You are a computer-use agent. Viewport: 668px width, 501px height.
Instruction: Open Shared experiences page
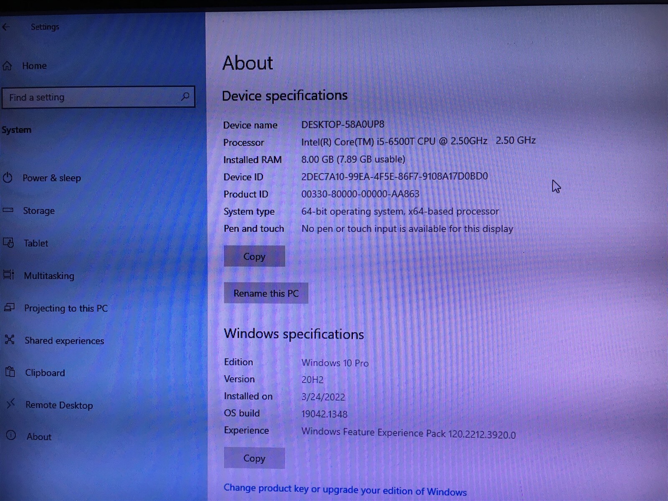pos(64,341)
